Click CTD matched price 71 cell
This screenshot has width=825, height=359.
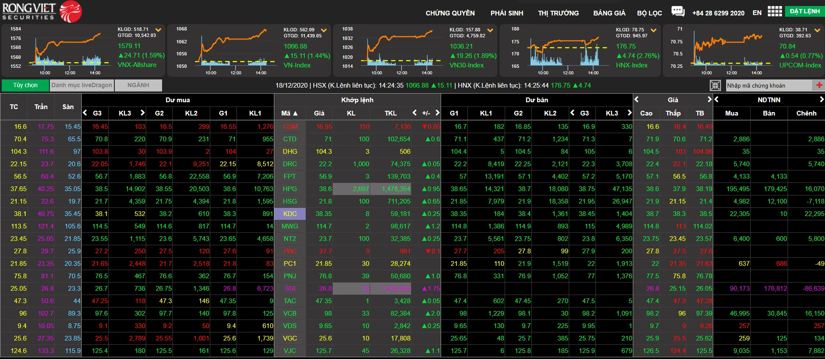(319, 139)
